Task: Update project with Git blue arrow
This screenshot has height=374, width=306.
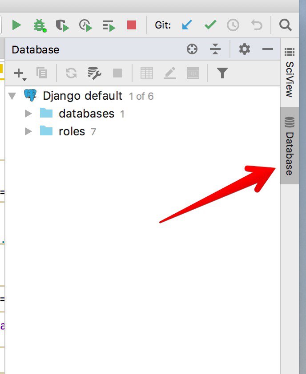Action: click(187, 25)
